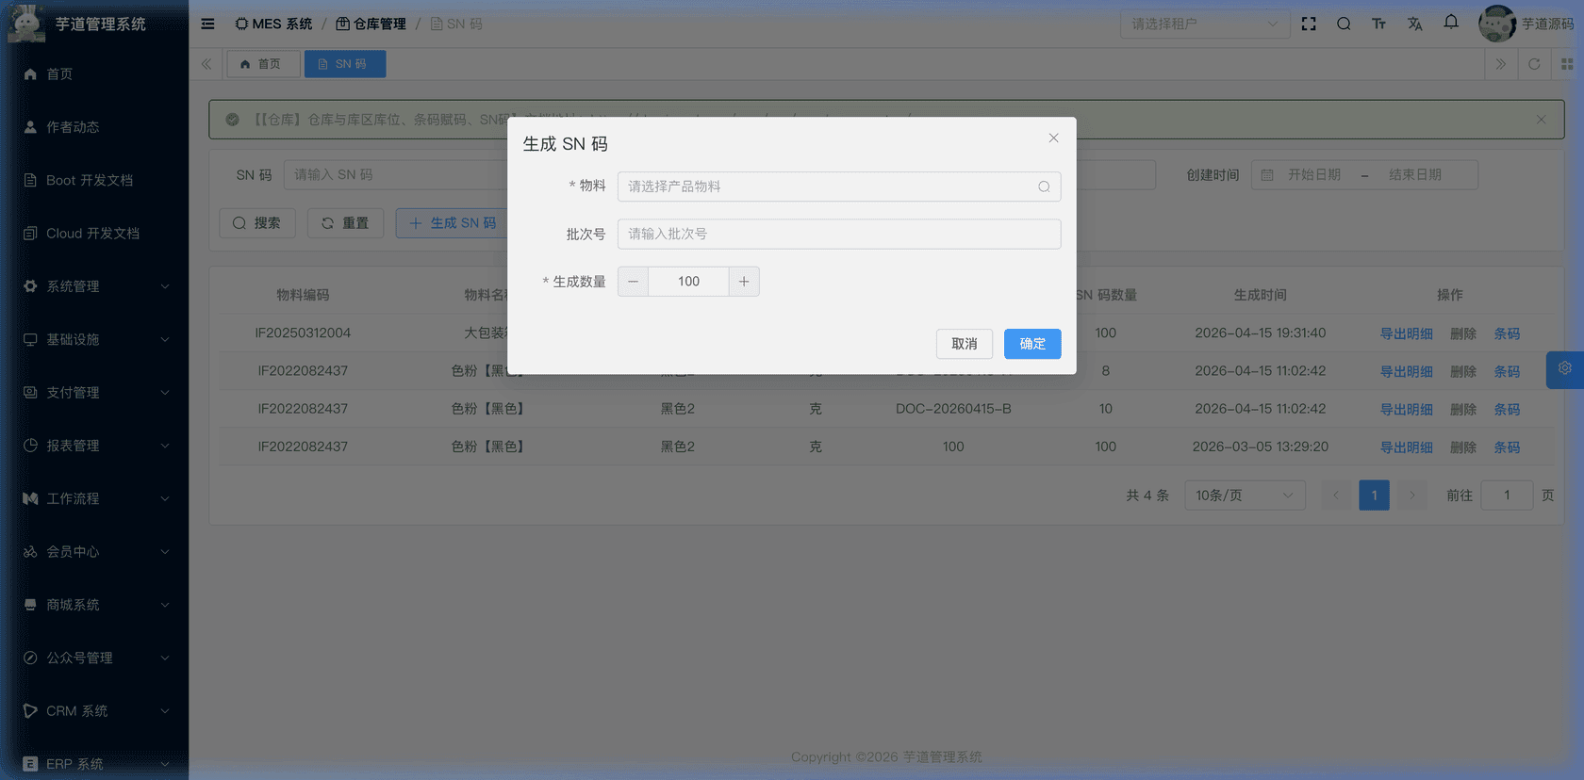Open the language translation icon
The width and height of the screenshot is (1584, 780).
(1414, 24)
